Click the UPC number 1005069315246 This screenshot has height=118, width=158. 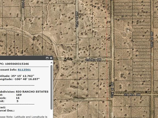(17, 64)
